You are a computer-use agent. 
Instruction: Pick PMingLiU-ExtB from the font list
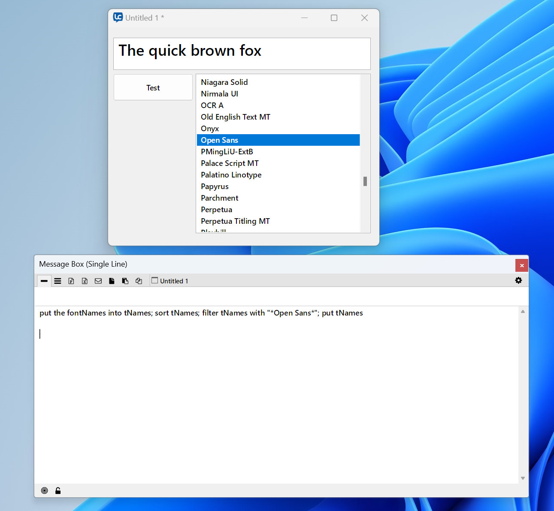(x=278, y=152)
